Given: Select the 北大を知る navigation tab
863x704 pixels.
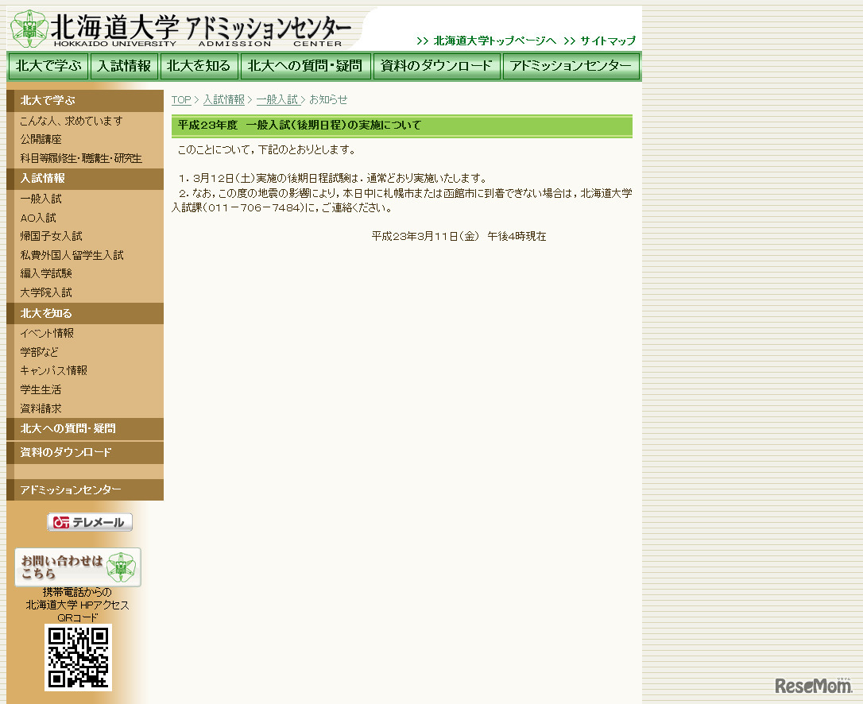Looking at the screenshot, I should [199, 67].
